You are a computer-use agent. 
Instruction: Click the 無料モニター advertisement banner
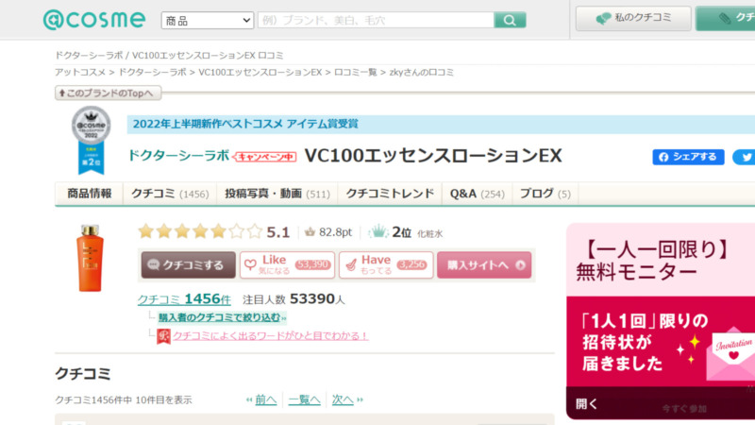point(661,321)
